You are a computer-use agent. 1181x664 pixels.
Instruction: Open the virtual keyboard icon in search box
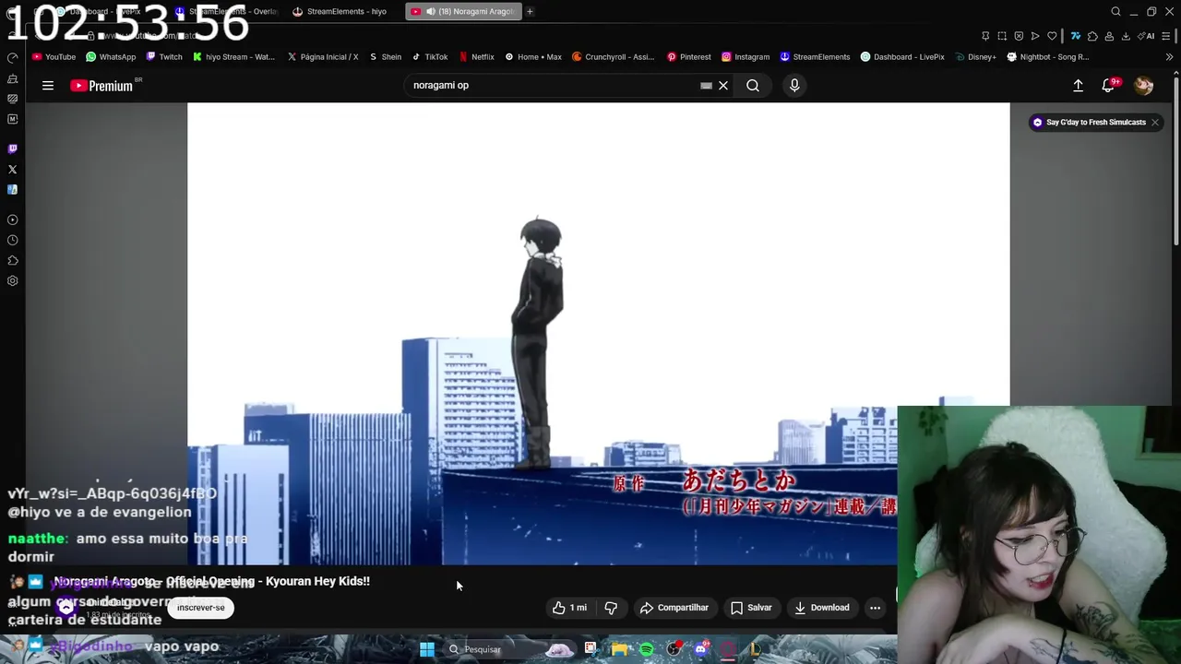click(x=706, y=86)
